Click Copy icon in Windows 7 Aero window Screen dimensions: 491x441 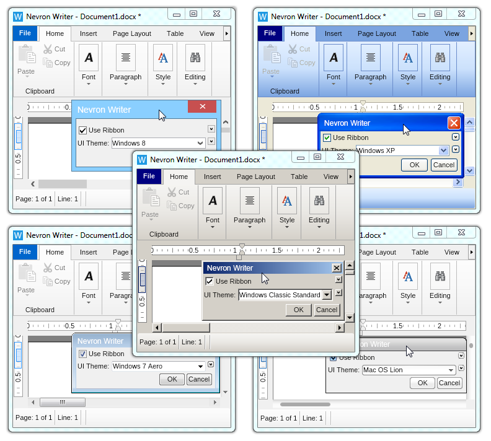point(48,281)
